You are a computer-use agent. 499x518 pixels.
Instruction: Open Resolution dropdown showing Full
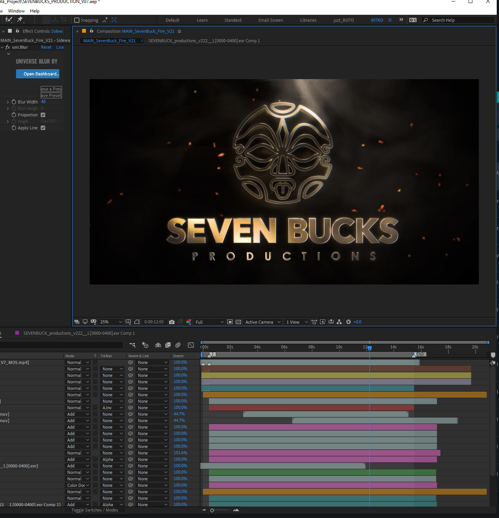(209, 322)
